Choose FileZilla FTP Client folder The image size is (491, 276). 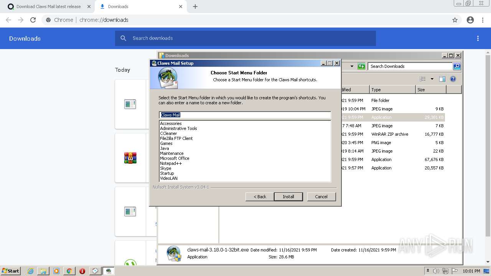(176, 138)
